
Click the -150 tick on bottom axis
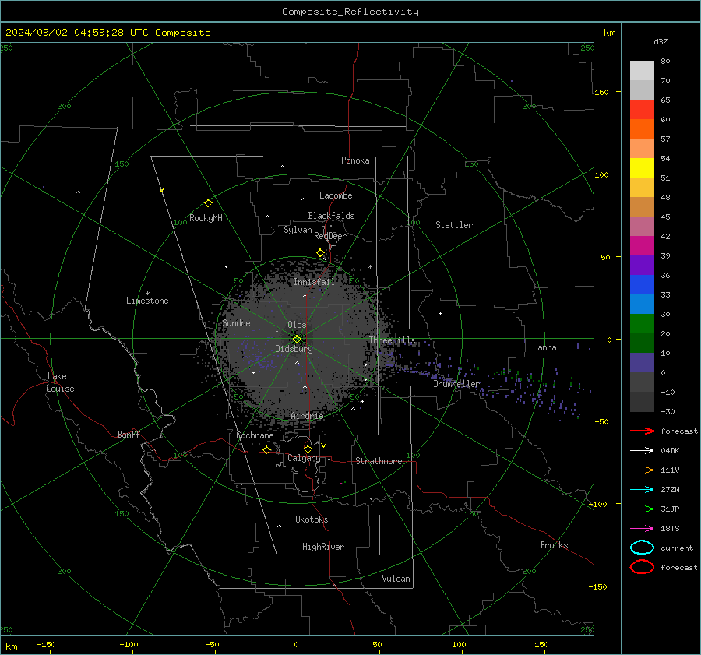point(46,644)
